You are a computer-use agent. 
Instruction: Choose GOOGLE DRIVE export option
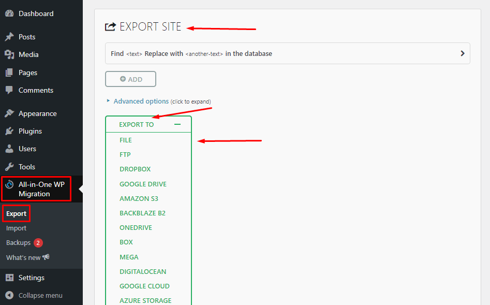143,184
